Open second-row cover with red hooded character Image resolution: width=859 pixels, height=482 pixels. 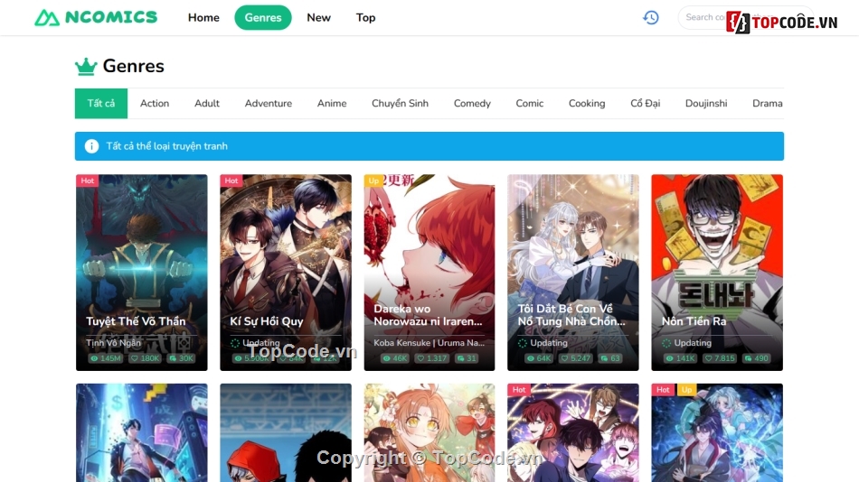286,432
